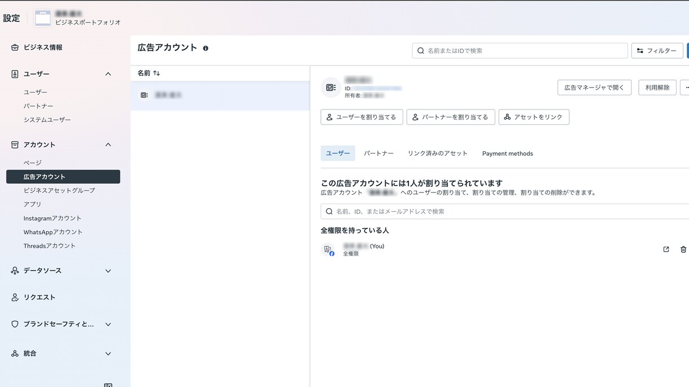The image size is (689, 387).
Task: Click the ブランドセーフティ shield icon
Action: coord(15,324)
